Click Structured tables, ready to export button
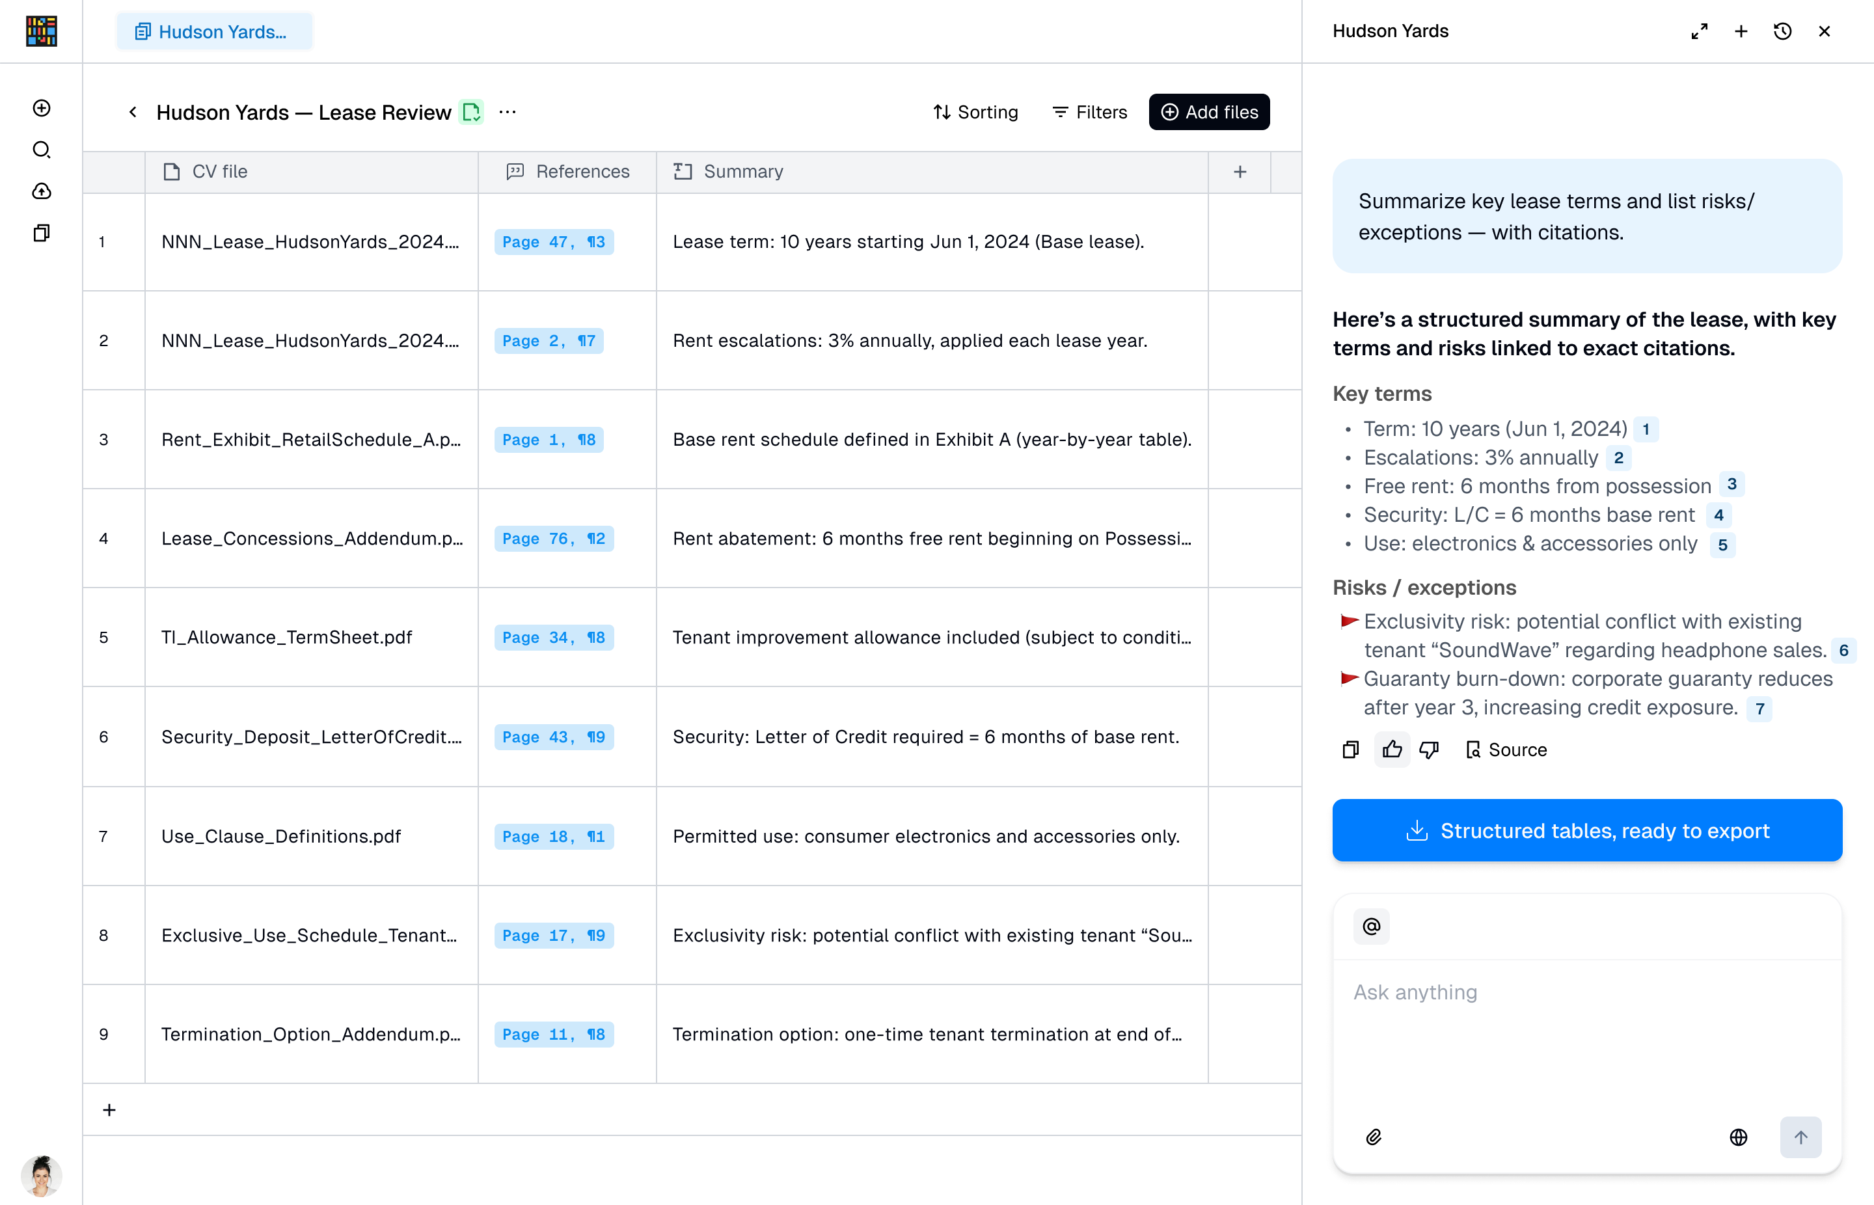Screen dimensions: 1874x1205 [1587, 830]
